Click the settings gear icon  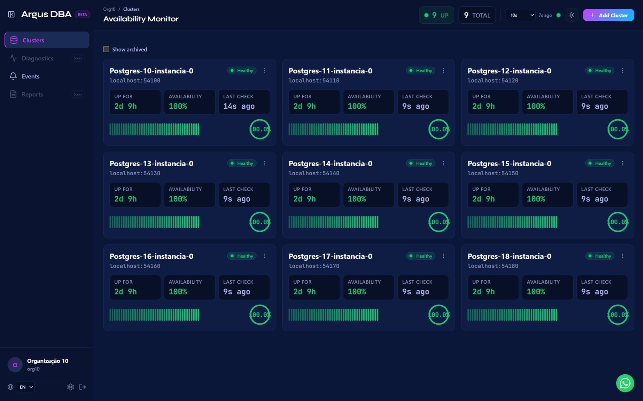(x=70, y=387)
